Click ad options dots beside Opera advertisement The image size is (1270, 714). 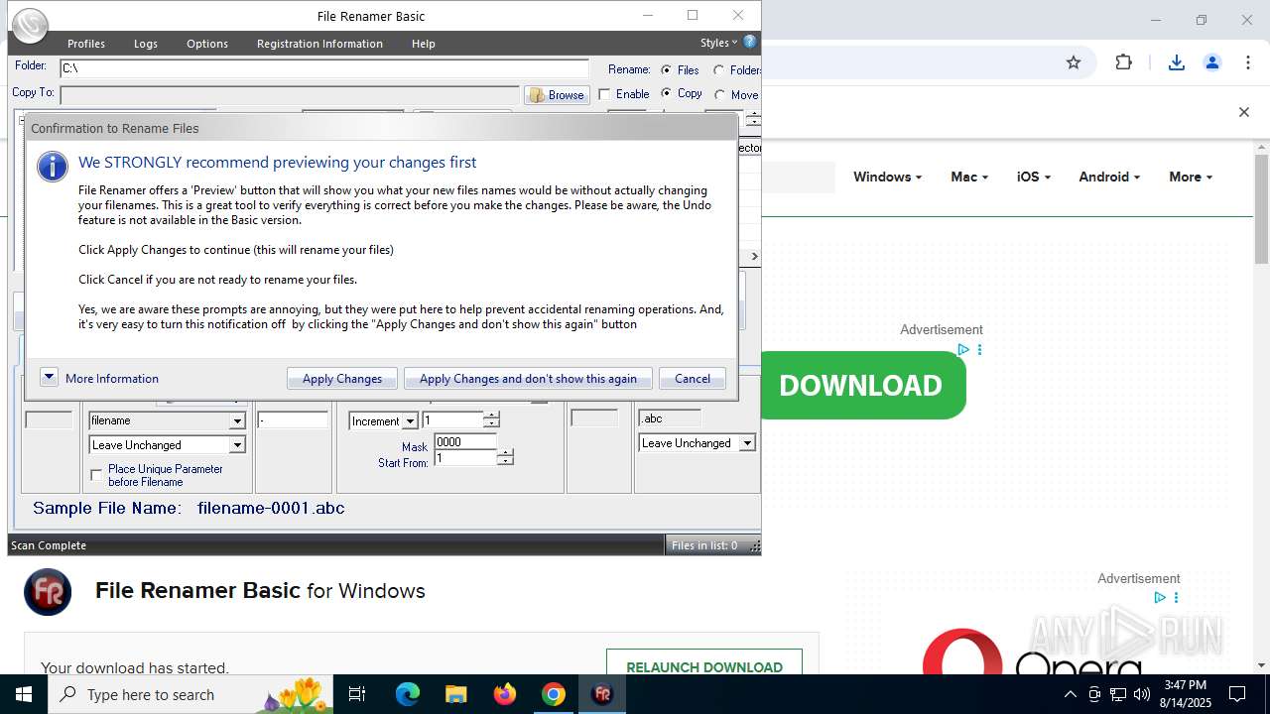click(x=1177, y=598)
